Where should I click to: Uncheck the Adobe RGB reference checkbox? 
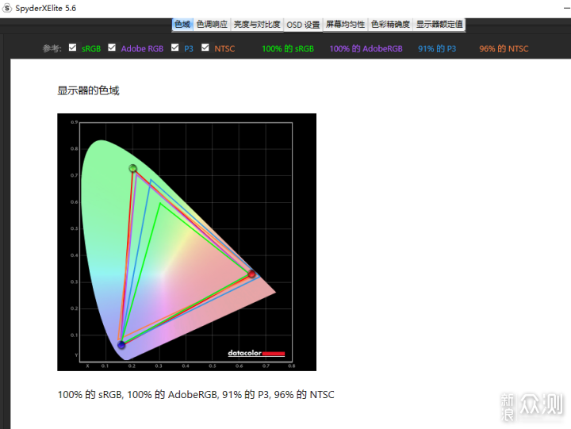pos(112,48)
